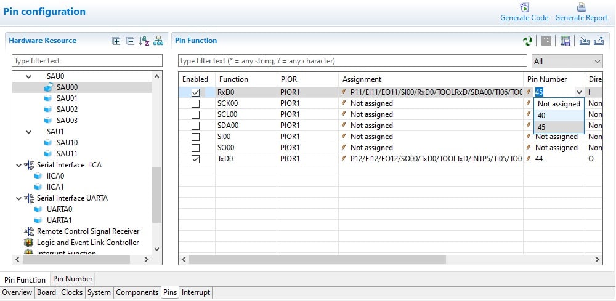Switch Hardware Resource to hierarchical view
This screenshot has height=301, width=616.
pyautogui.click(x=158, y=41)
